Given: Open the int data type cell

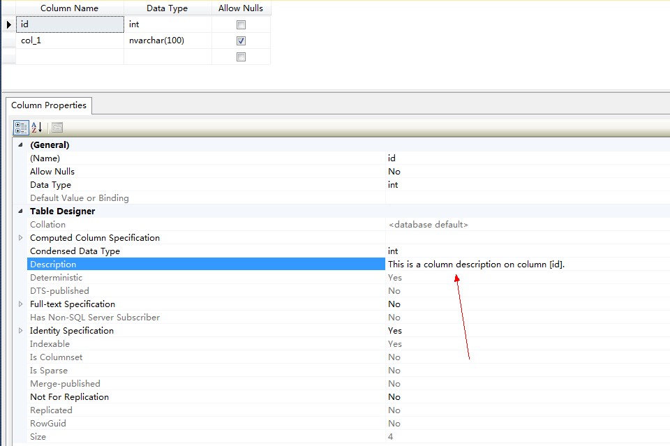Looking at the screenshot, I should click(167, 24).
